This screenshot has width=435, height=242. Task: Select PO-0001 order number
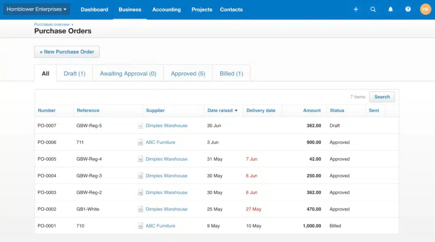pos(47,226)
